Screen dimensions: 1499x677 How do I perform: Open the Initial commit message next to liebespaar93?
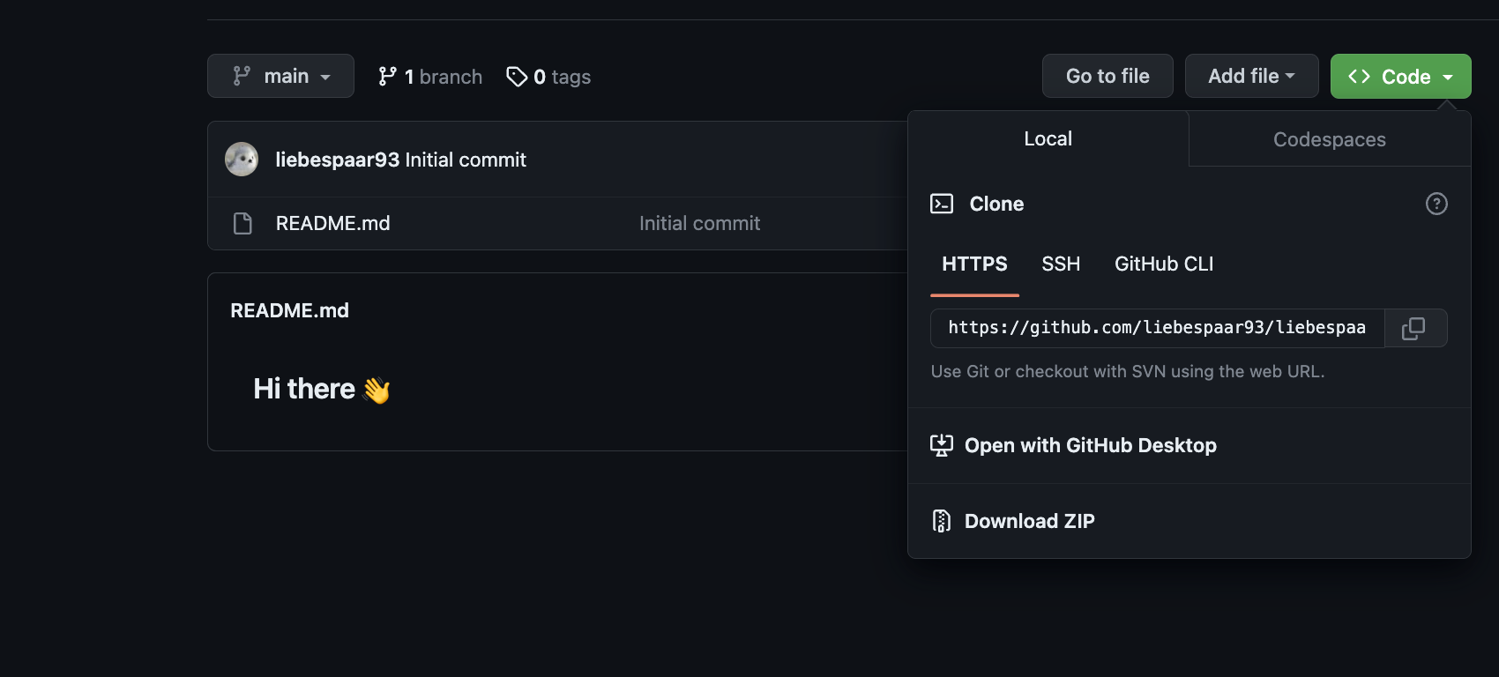pyautogui.click(x=466, y=160)
